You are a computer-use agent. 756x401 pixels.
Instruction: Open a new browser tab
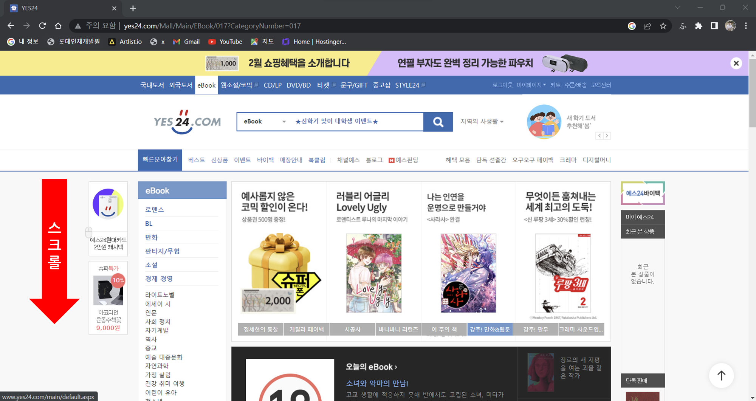click(x=133, y=8)
